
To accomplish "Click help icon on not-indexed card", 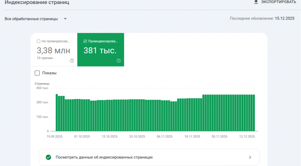I will [72, 61].
